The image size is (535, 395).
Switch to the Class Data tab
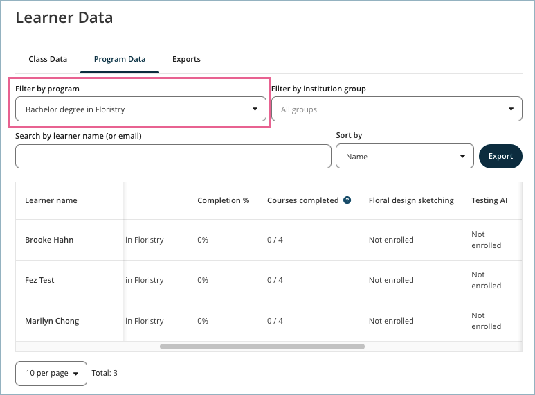(48, 59)
